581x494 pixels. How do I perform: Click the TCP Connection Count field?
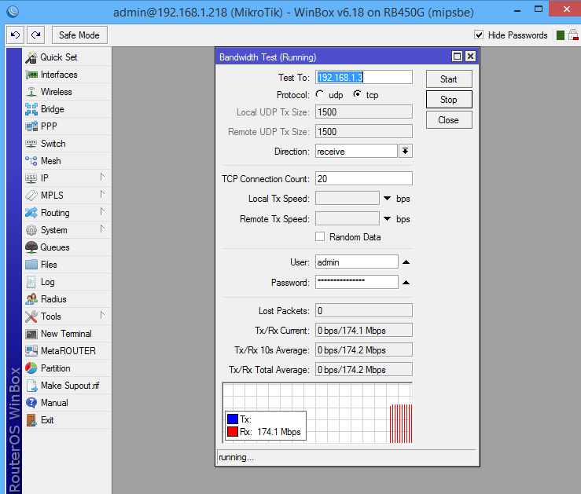pos(364,178)
